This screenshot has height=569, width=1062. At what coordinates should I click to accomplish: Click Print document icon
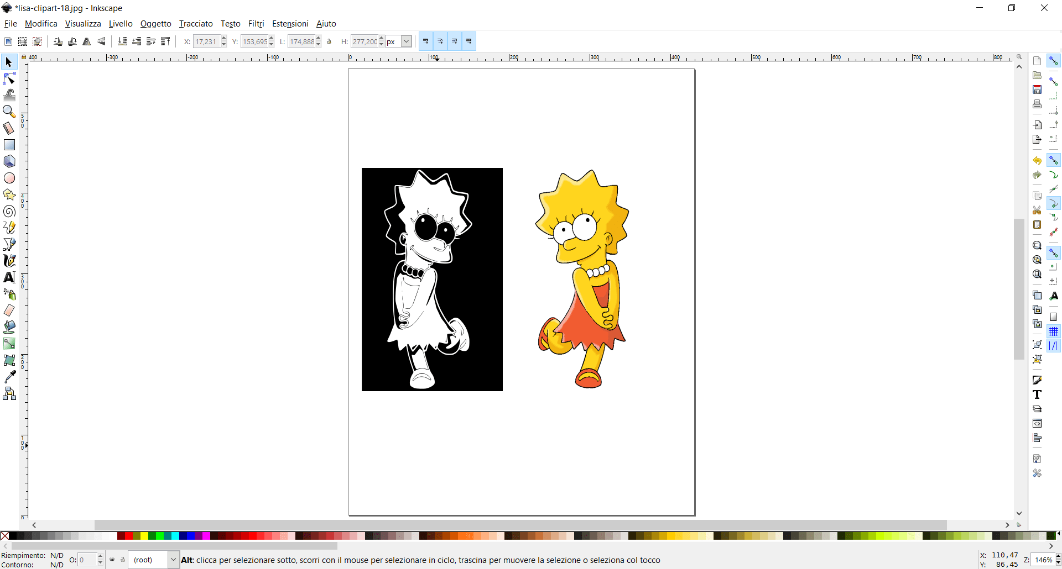click(1037, 104)
